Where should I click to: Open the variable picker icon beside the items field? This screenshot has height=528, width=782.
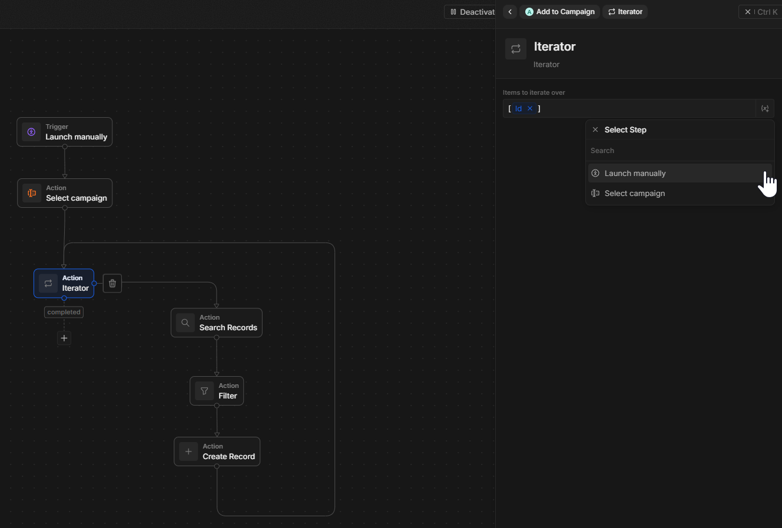pyautogui.click(x=765, y=108)
